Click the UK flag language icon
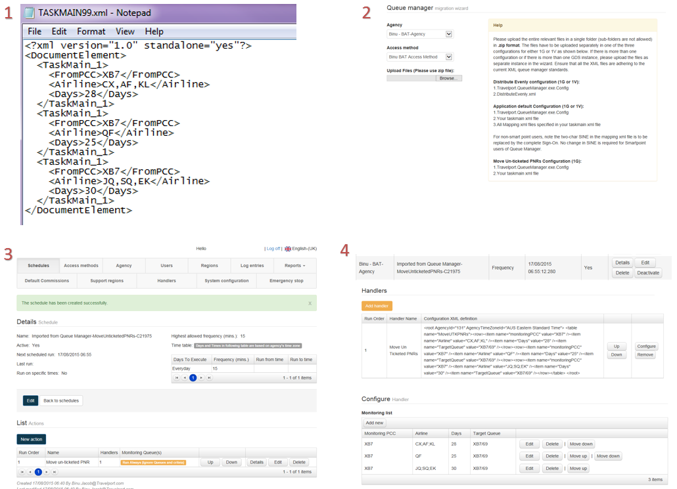Screen dimensions: 677x489 (287, 249)
